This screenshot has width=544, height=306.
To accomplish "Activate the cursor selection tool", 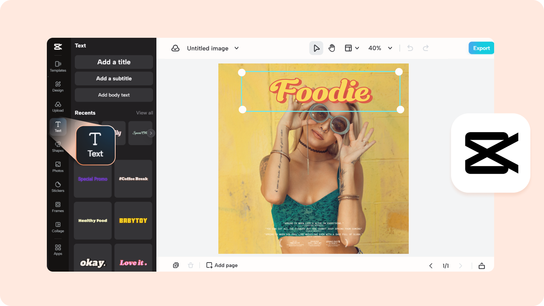I will [316, 48].
